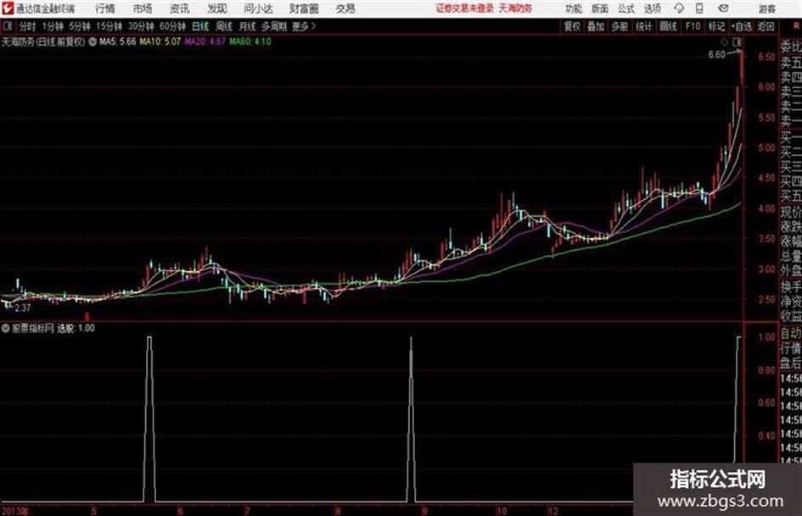Click the first indicator spike near month 5
The height and width of the screenshot is (516, 802).
click(149, 419)
